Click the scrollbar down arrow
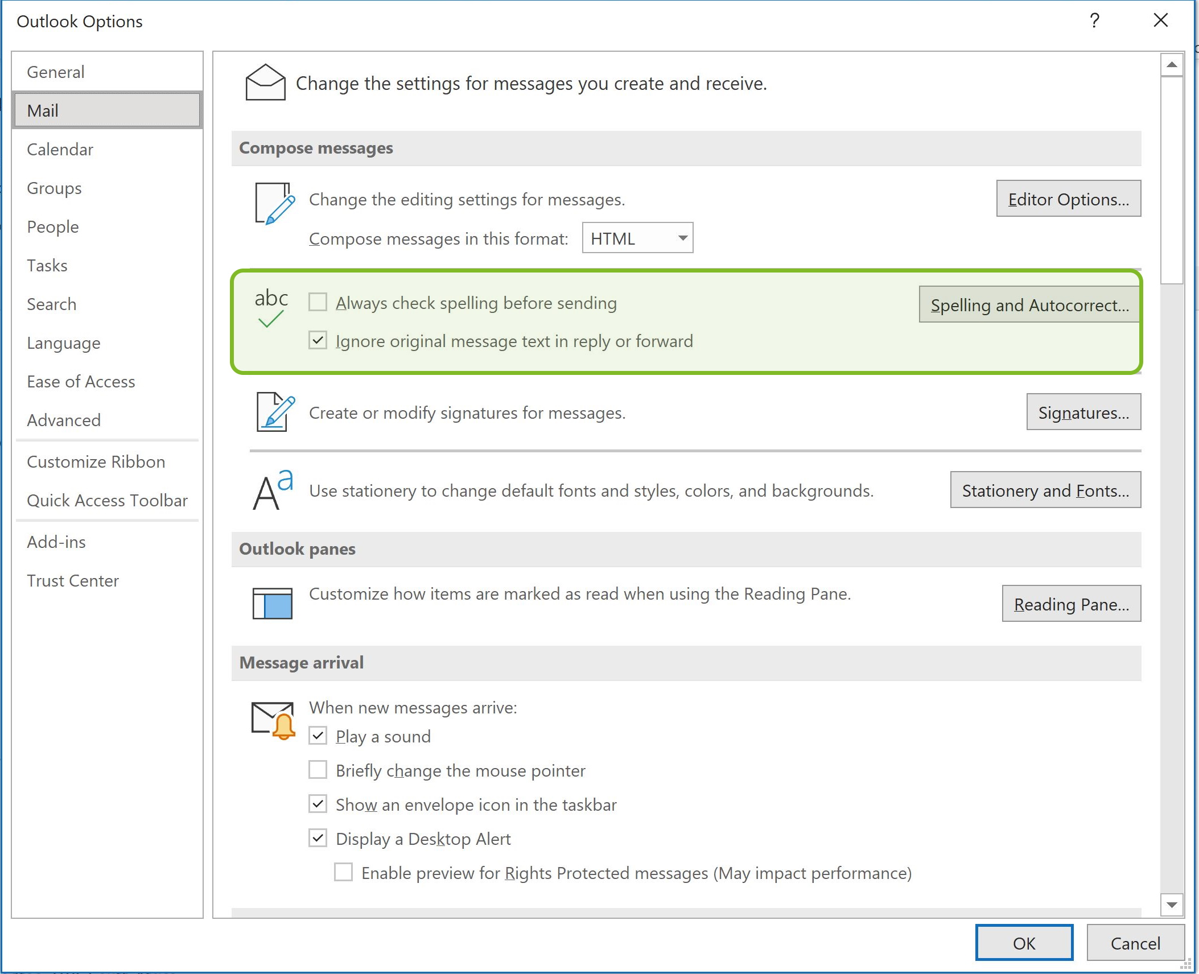The image size is (1199, 974). [x=1171, y=905]
